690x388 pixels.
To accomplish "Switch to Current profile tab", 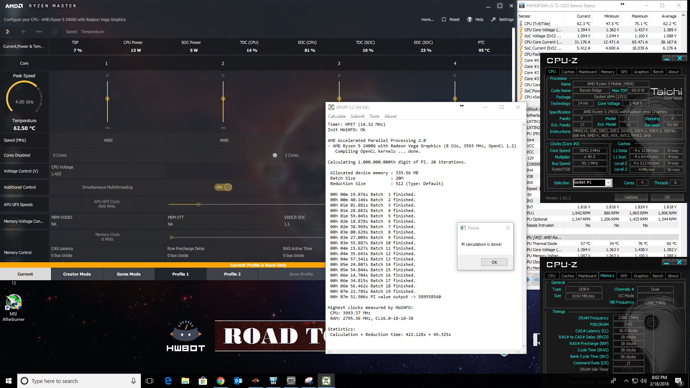I will click(25, 274).
